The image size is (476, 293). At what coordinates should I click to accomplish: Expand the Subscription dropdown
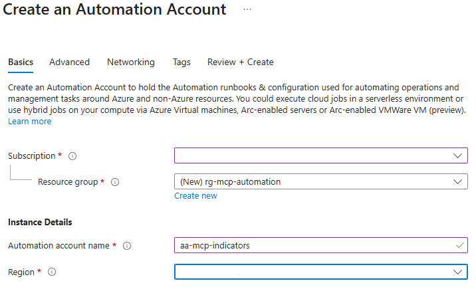(321, 155)
